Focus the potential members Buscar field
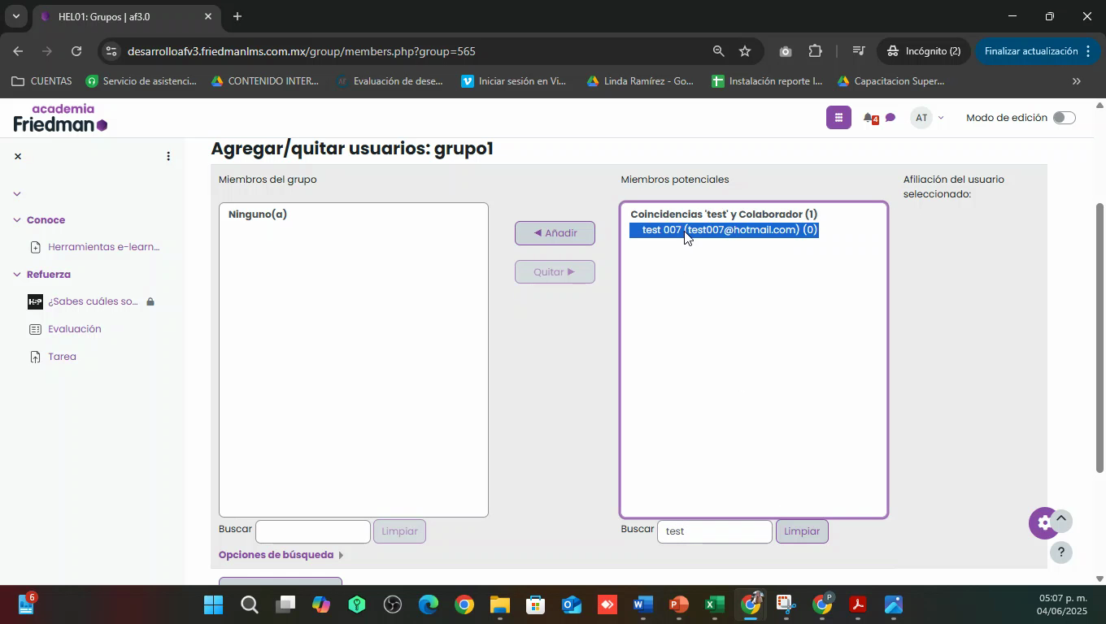 [715, 531]
